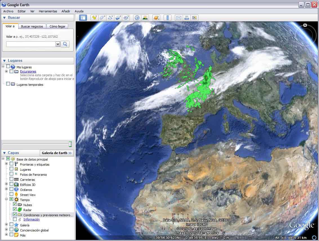Tick the Excursiones folder checkbox
The width and height of the screenshot is (319, 241).
(x=11, y=71)
